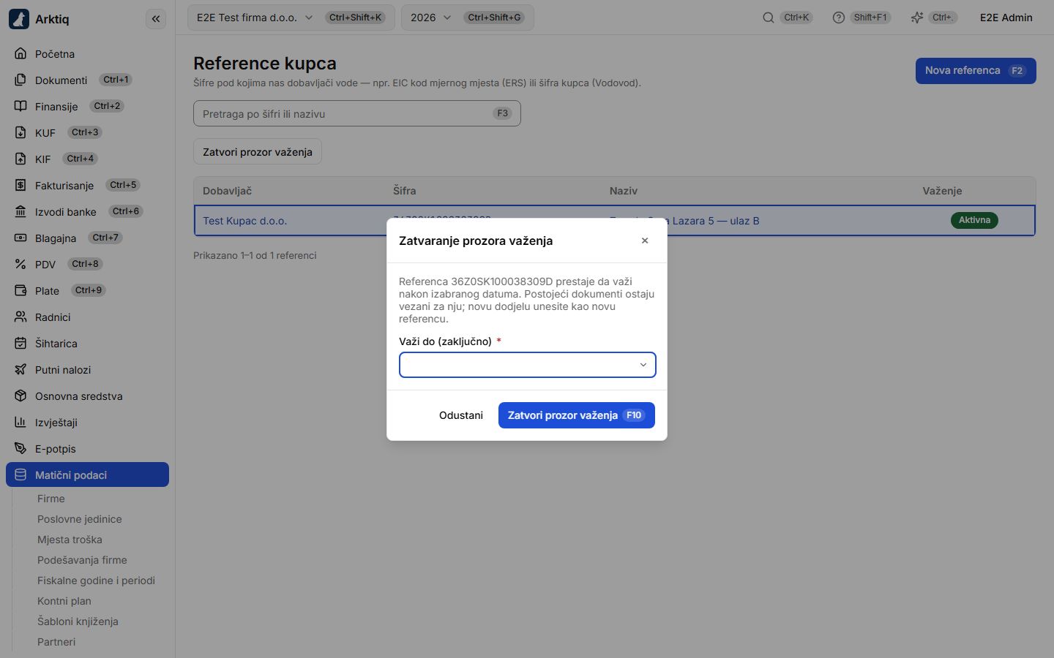Open the Važi do date dropdown
Image resolution: width=1054 pixels, height=658 pixels.
tap(528, 365)
